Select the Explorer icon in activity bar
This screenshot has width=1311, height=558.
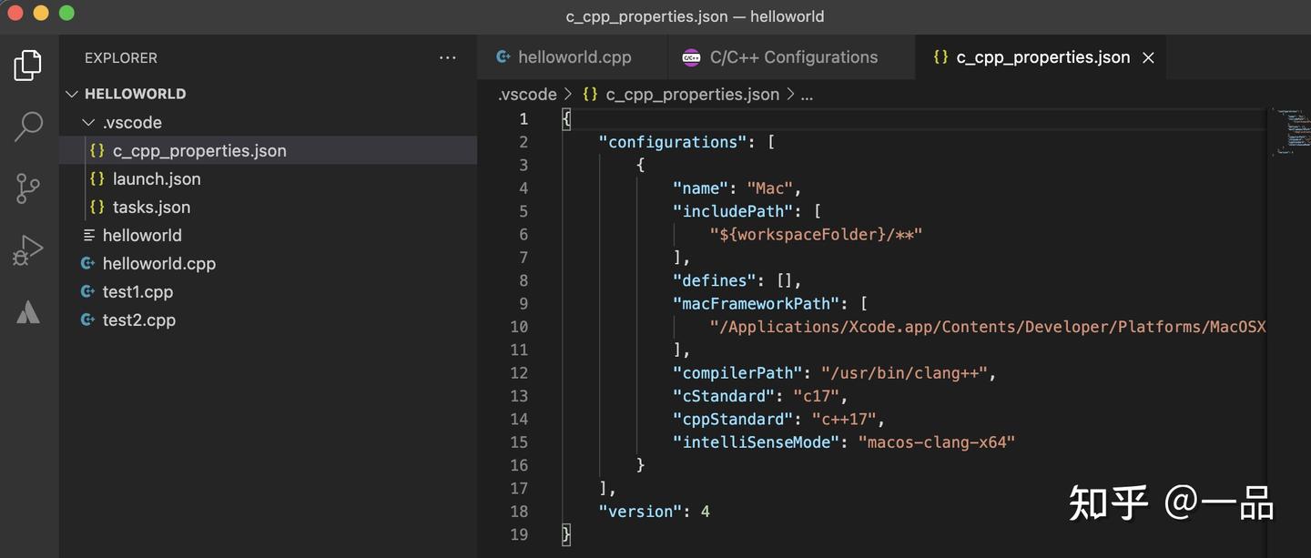pos(28,65)
